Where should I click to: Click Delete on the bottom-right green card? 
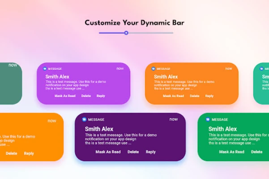pos(256,152)
